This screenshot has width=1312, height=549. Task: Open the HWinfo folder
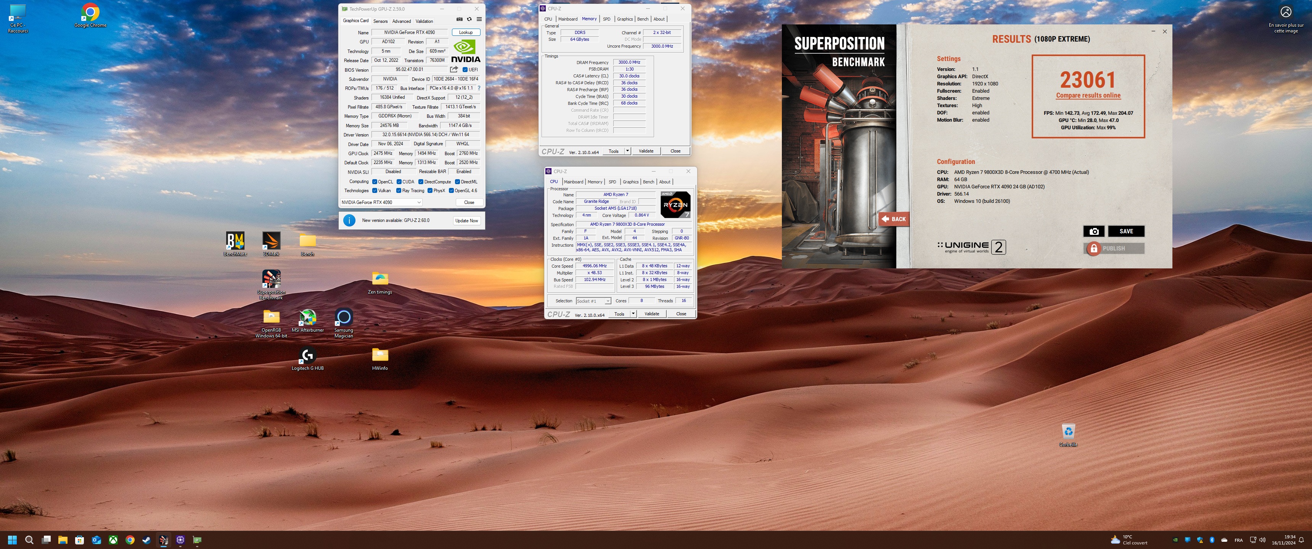click(x=380, y=359)
